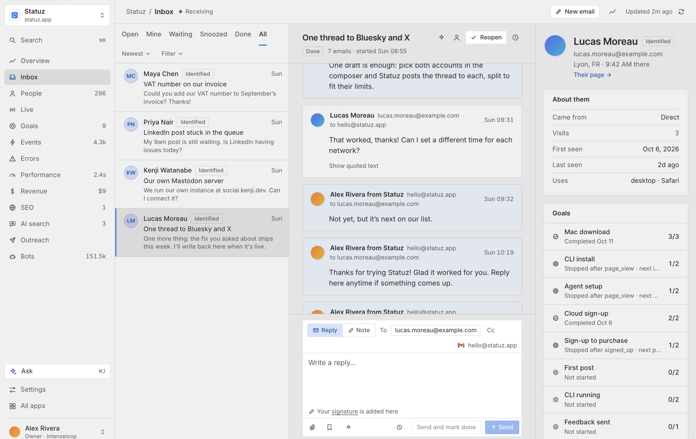Image resolution: width=696 pixels, height=439 pixels.
Task: Open Maya Chen's VAT number conversation
Action: click(202, 88)
